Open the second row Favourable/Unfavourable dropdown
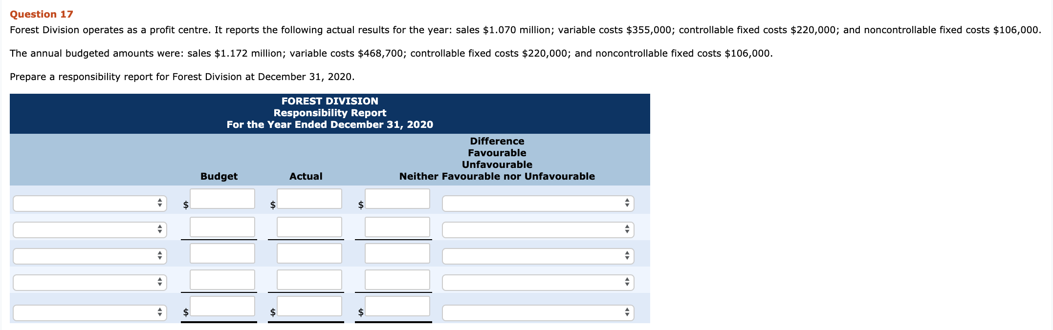 click(x=538, y=230)
